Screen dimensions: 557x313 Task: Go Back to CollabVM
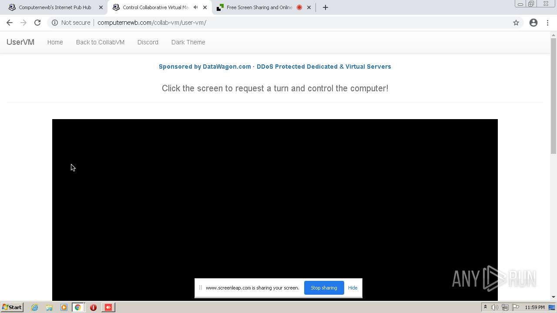pyautogui.click(x=100, y=42)
